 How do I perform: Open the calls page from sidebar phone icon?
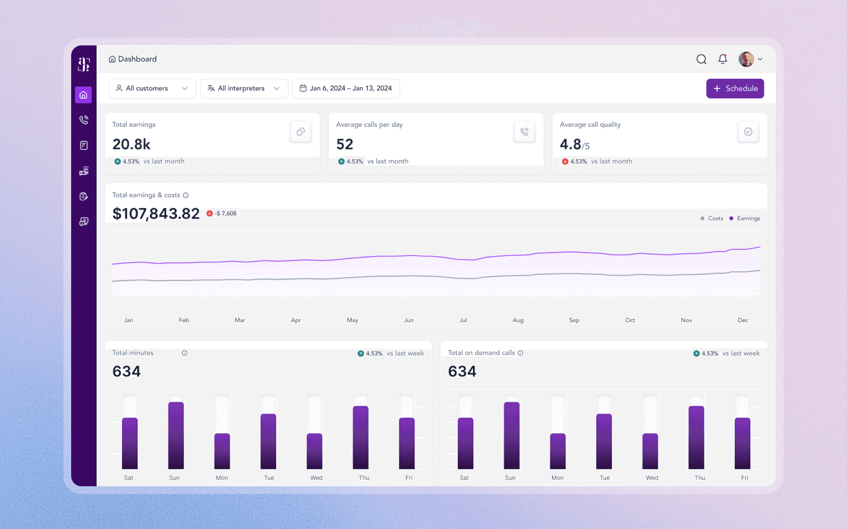(x=83, y=120)
